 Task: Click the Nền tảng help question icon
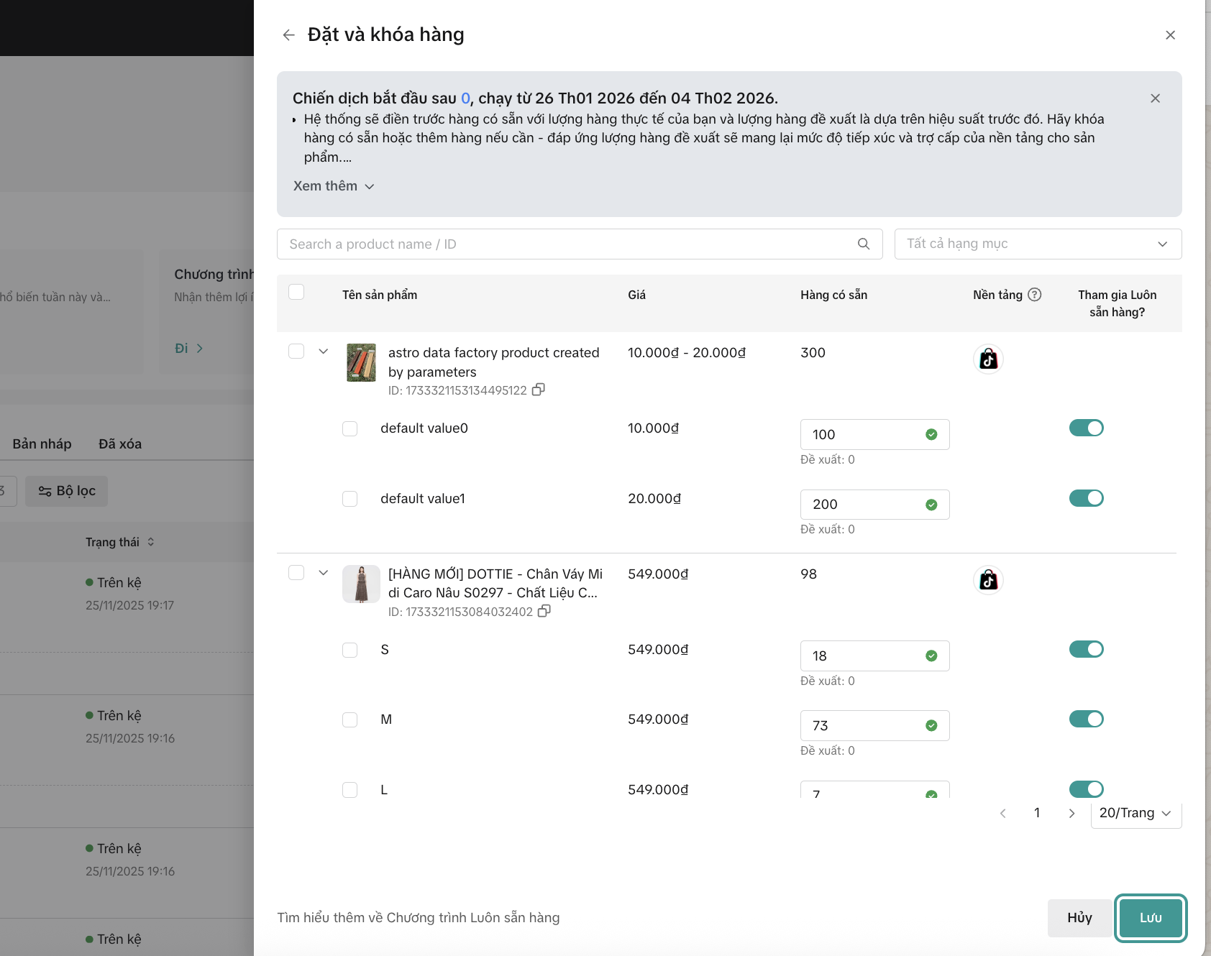[x=1034, y=295]
